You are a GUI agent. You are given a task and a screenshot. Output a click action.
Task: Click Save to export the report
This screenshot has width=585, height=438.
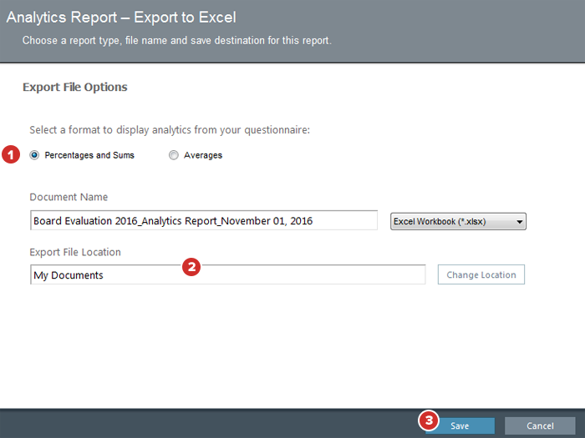pos(460,425)
